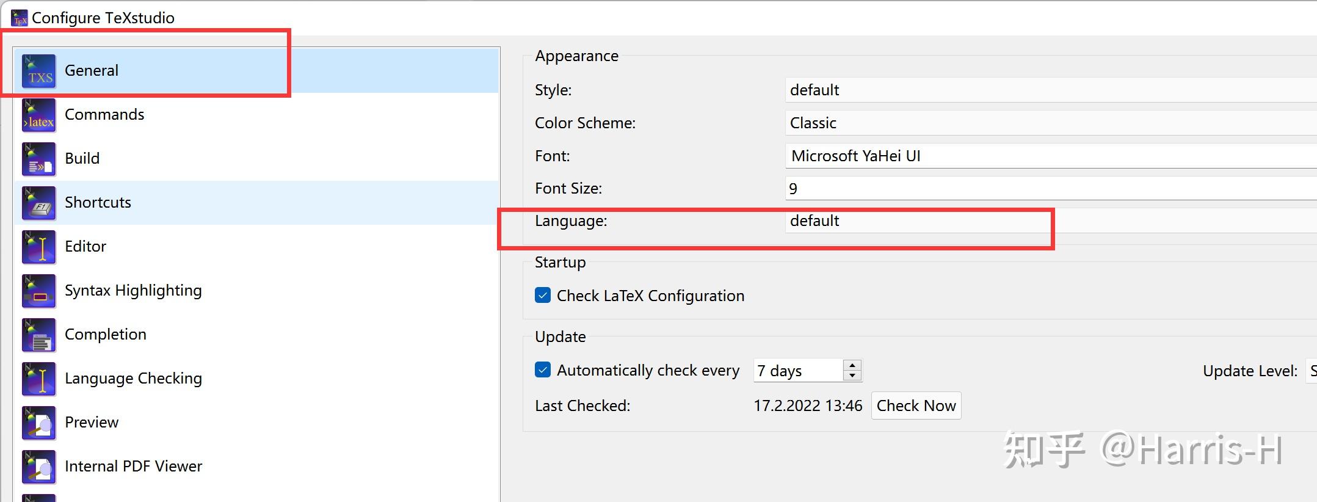Open the Commands latex icon

(39, 115)
